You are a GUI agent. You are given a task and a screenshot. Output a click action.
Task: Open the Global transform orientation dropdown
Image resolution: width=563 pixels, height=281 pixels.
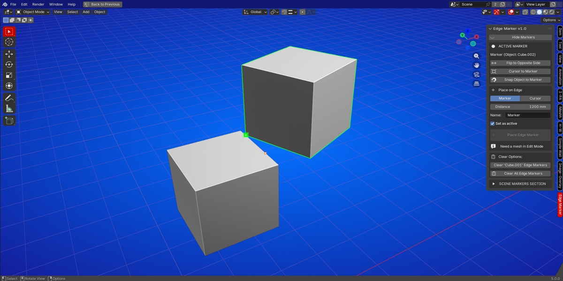[x=255, y=12]
